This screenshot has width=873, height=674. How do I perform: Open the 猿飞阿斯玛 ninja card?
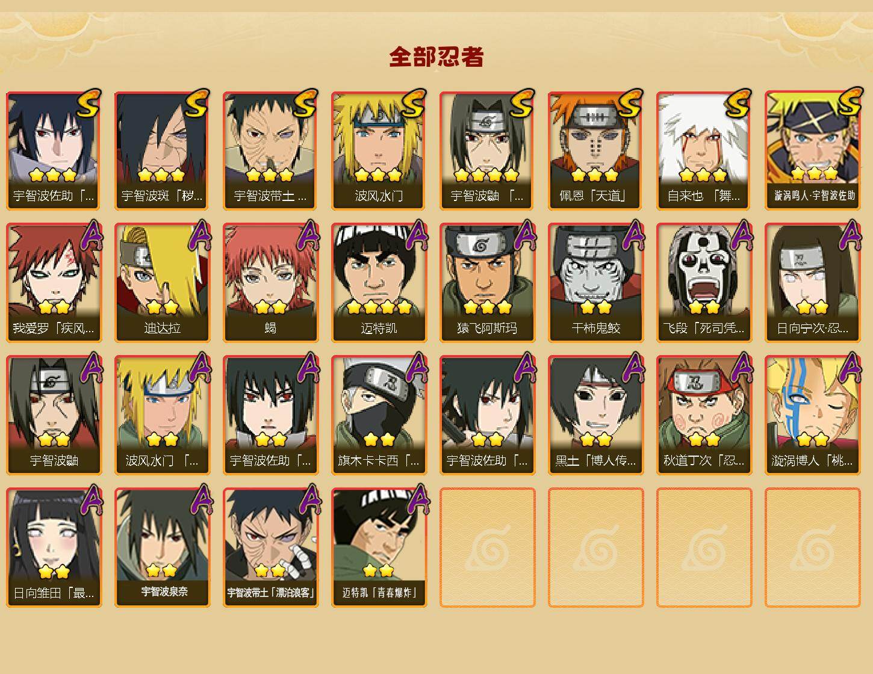click(x=487, y=283)
